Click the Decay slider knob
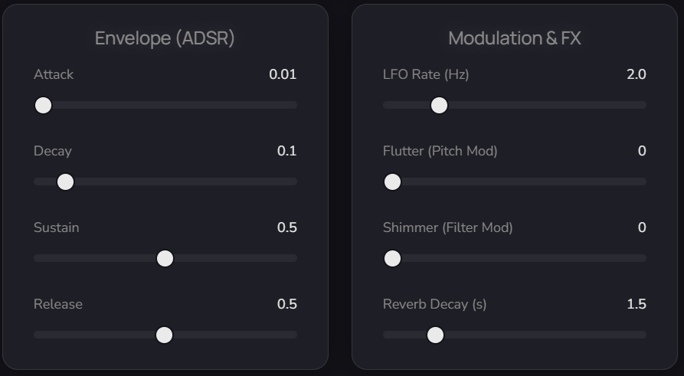The image size is (684, 376). 66,181
